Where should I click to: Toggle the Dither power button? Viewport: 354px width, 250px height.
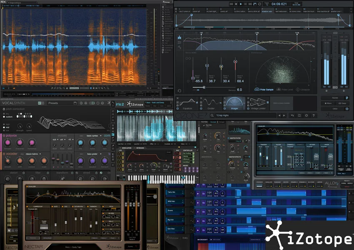pyautogui.click(x=347, y=109)
